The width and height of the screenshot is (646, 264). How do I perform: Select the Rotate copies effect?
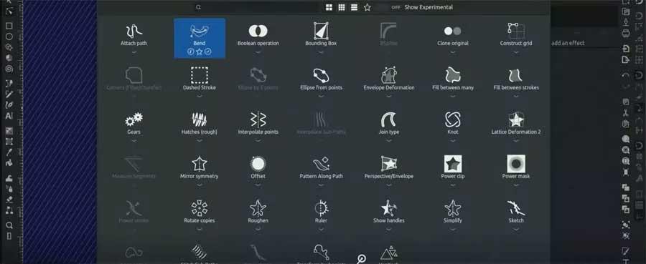(200, 212)
